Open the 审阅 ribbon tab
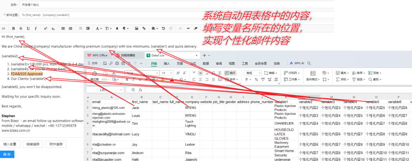This screenshot has width=412, height=161. [219, 64]
